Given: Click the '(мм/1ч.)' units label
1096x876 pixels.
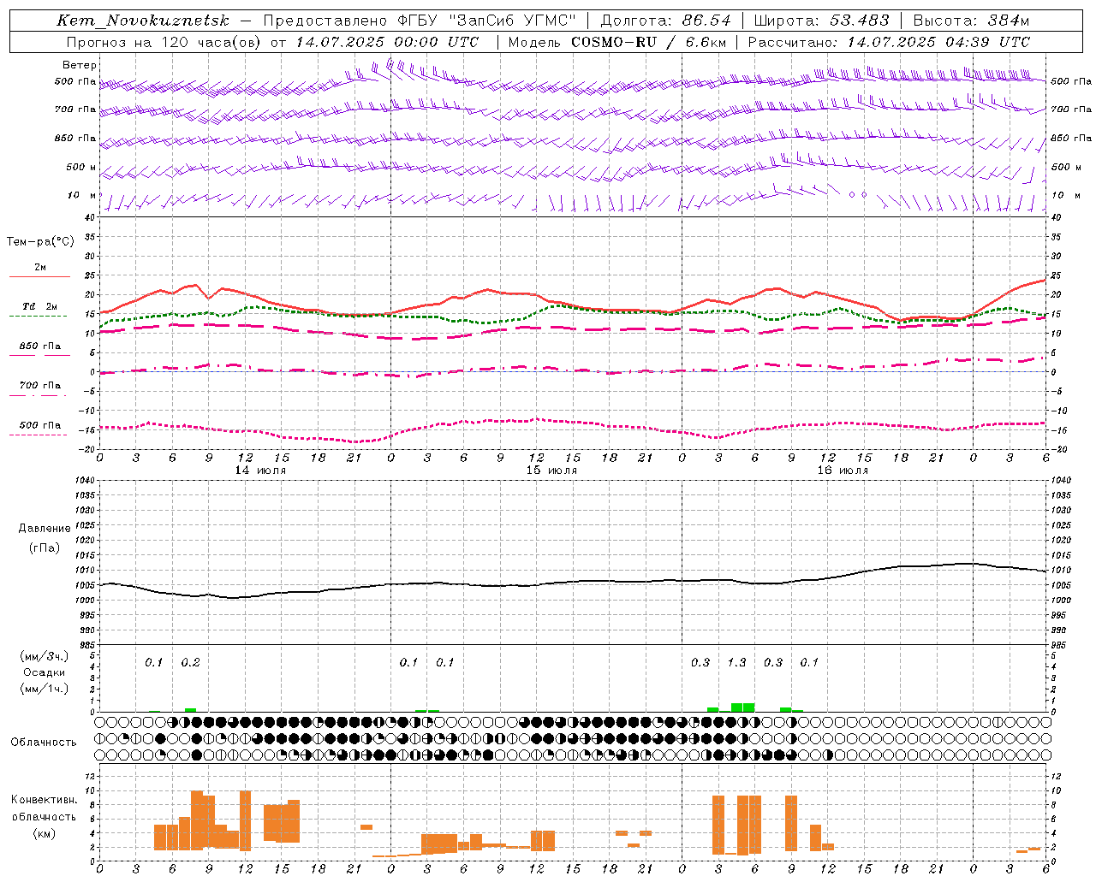Looking at the screenshot, I should (44, 689).
